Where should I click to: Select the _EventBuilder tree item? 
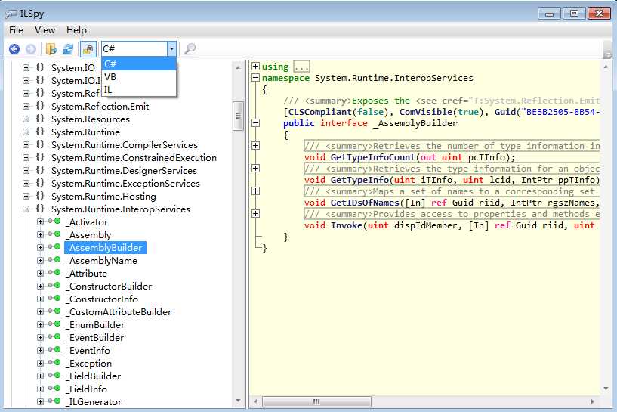(95, 338)
